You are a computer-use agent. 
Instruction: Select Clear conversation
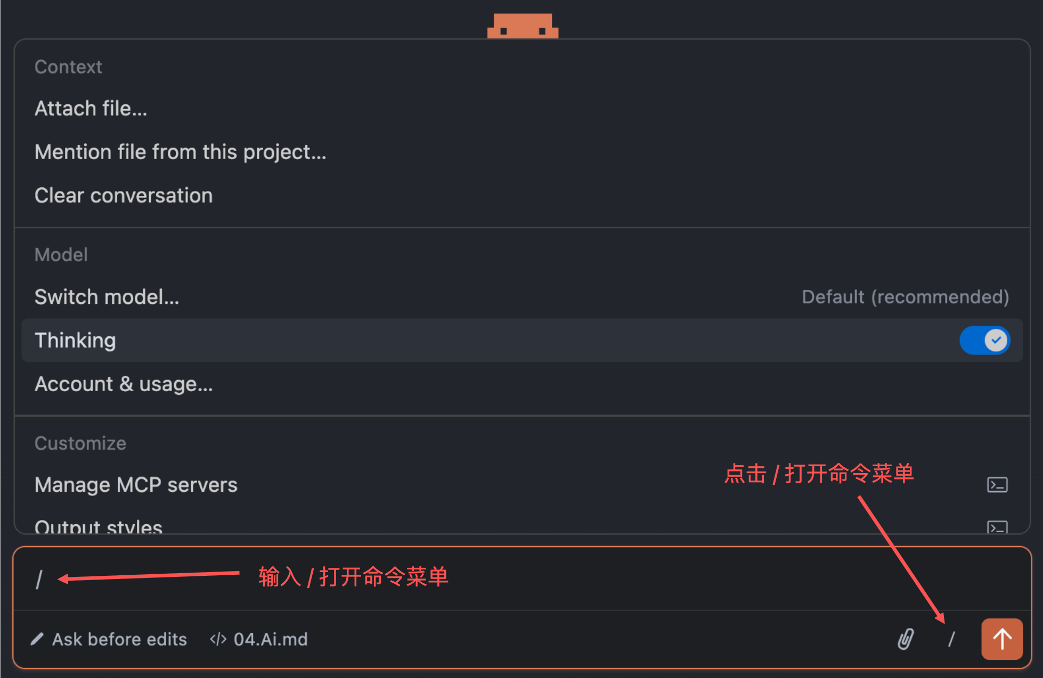(x=124, y=196)
